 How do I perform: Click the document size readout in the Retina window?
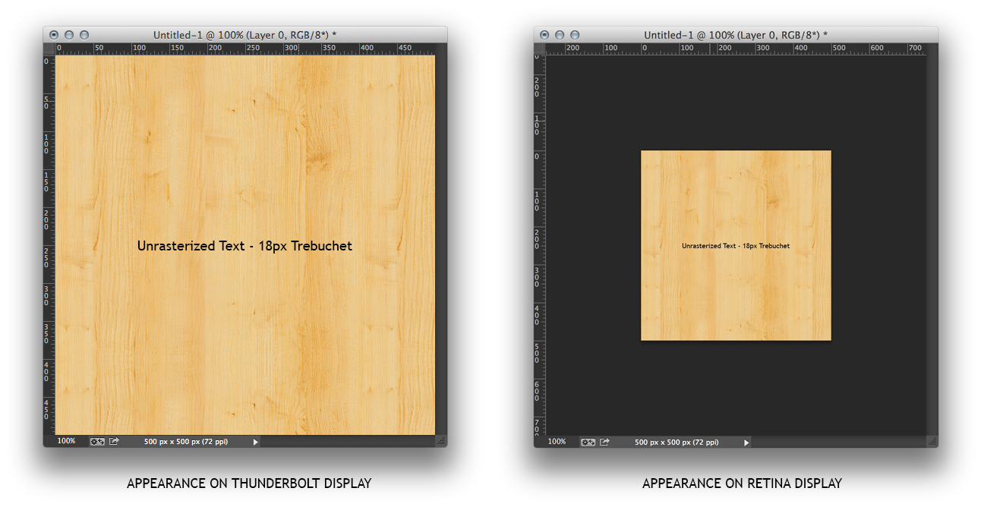677,442
